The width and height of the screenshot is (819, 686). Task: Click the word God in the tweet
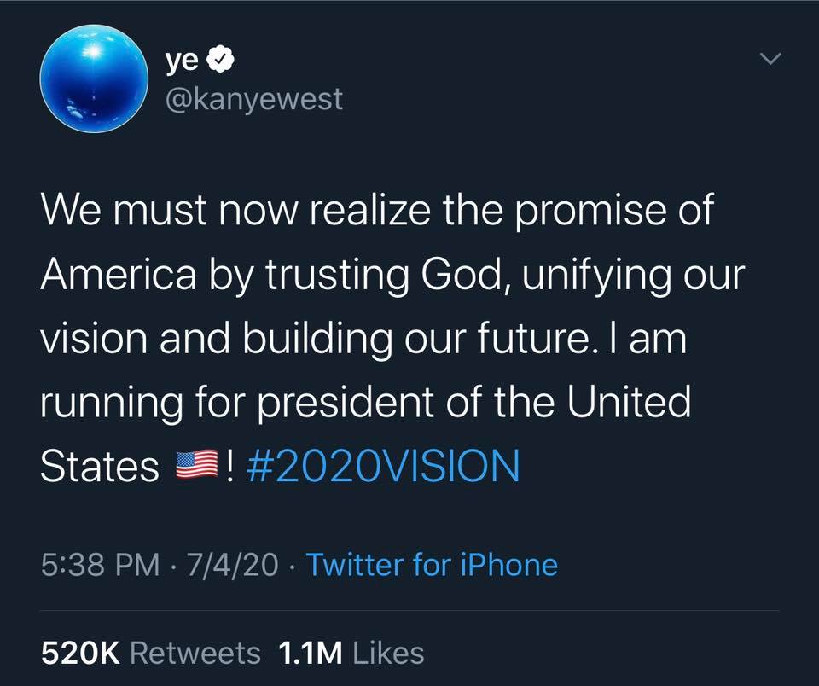pos(464,276)
